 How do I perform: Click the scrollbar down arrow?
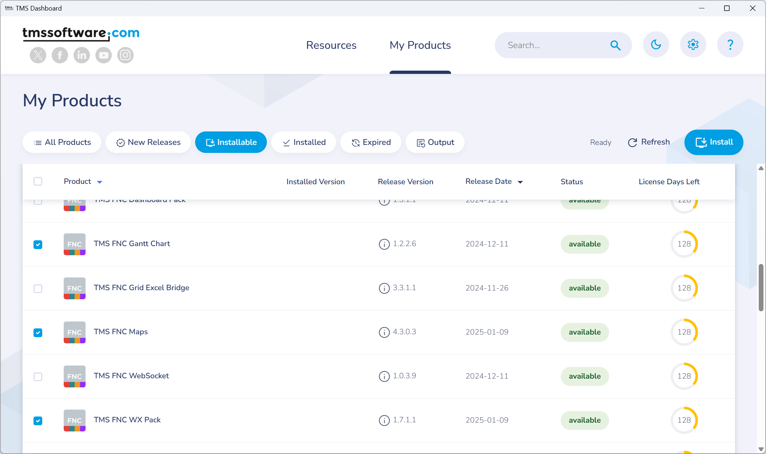pyautogui.click(x=761, y=449)
